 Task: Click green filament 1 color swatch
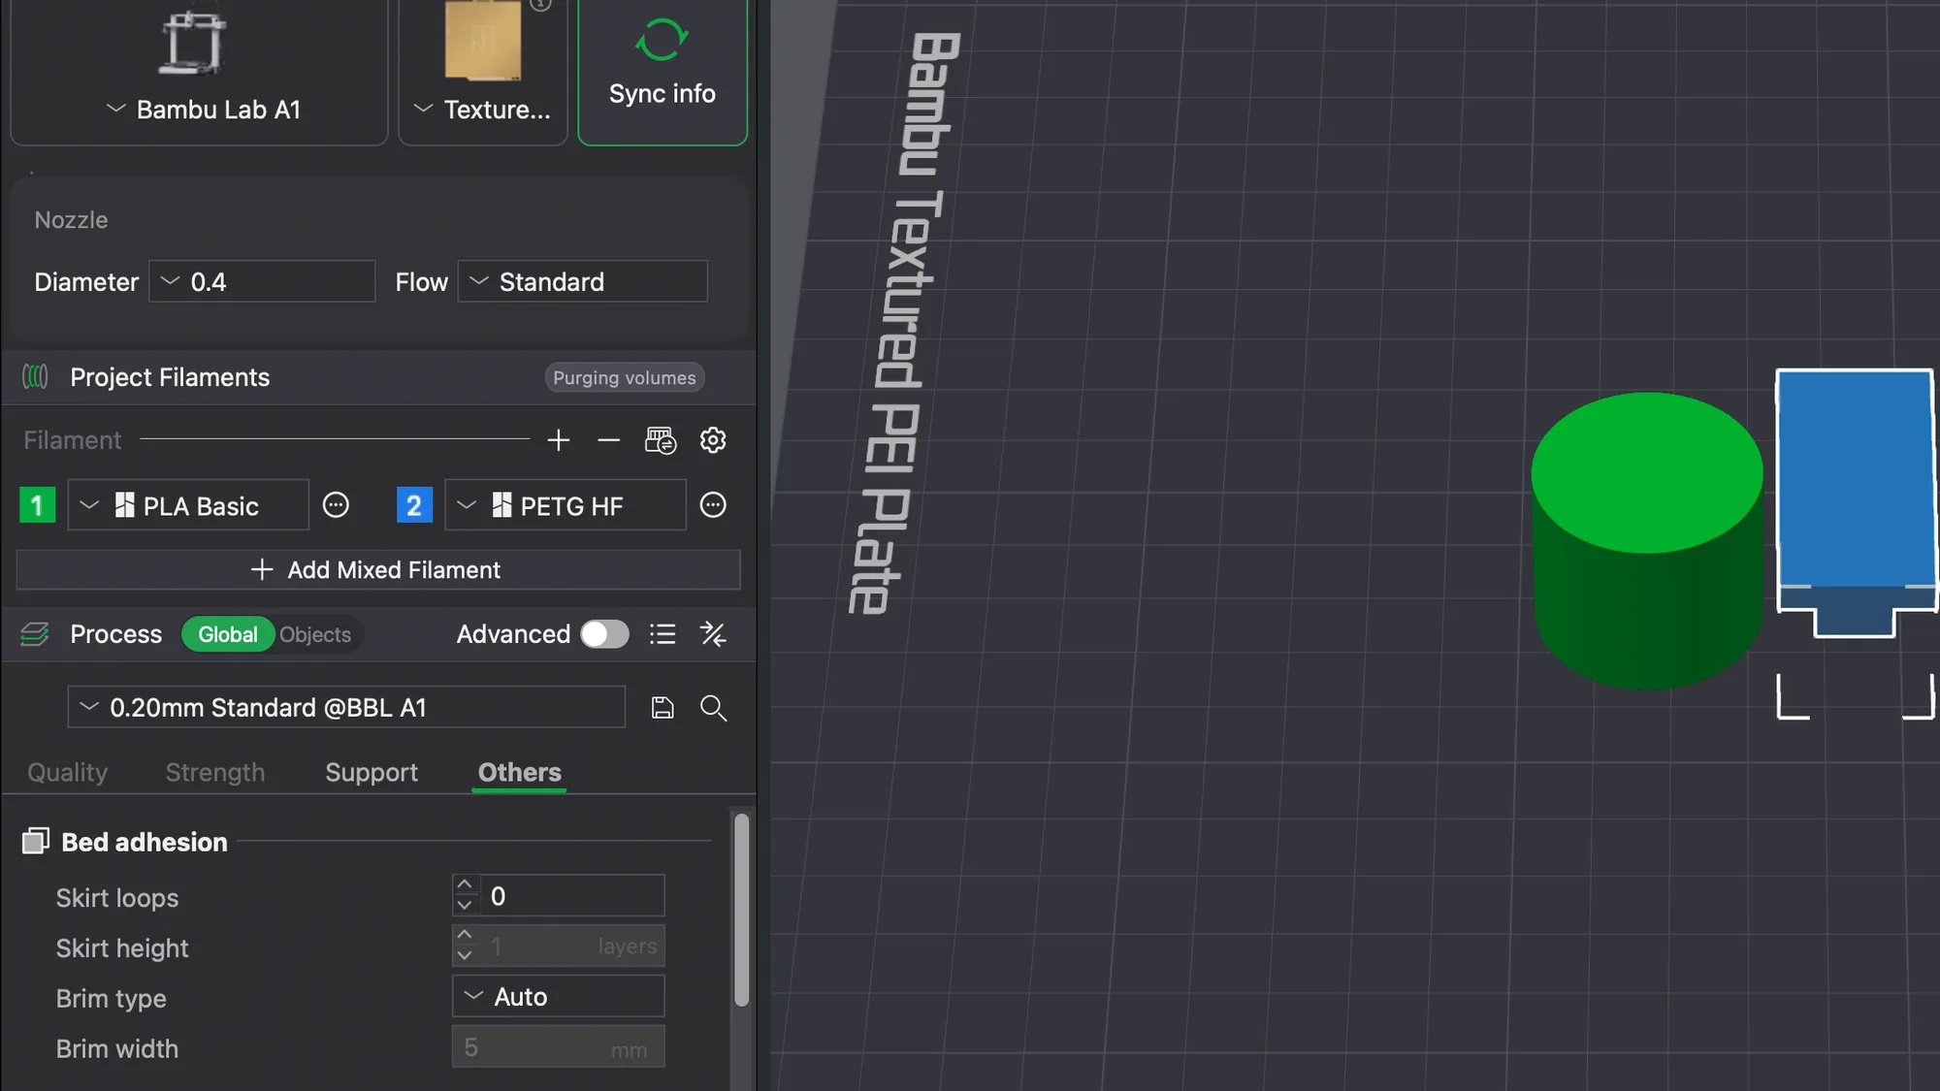tap(38, 505)
